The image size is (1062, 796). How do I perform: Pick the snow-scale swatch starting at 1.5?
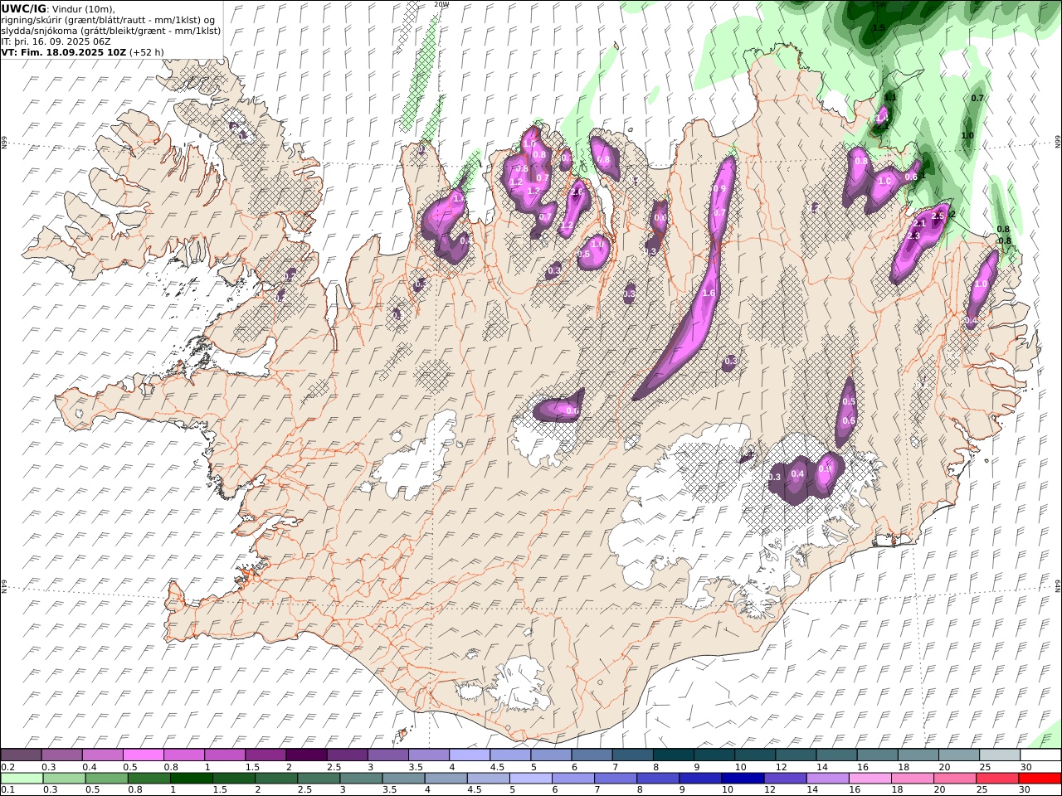coord(265,755)
